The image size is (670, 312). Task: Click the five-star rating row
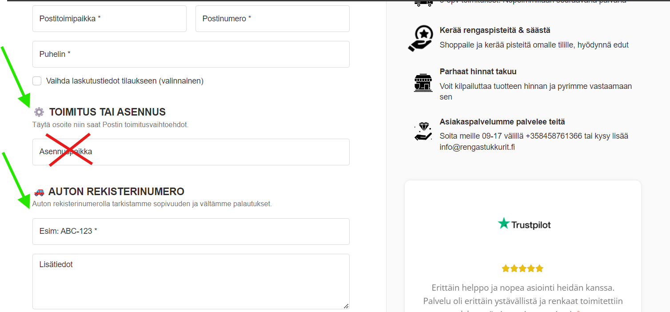pos(522,268)
